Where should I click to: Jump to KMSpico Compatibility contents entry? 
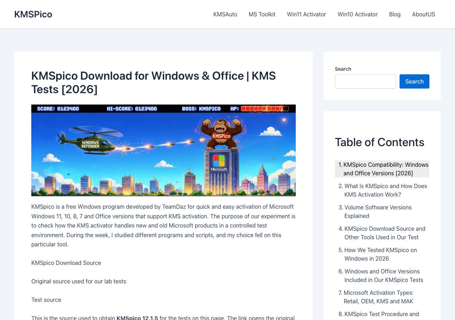(x=386, y=169)
